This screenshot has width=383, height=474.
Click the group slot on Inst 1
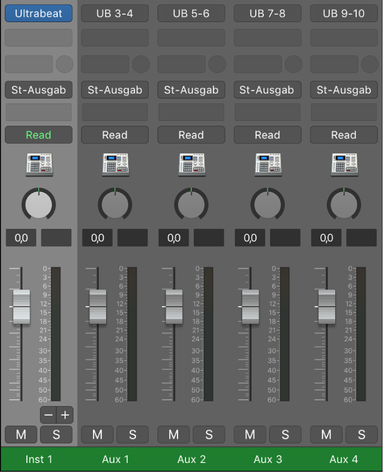pos(39,112)
